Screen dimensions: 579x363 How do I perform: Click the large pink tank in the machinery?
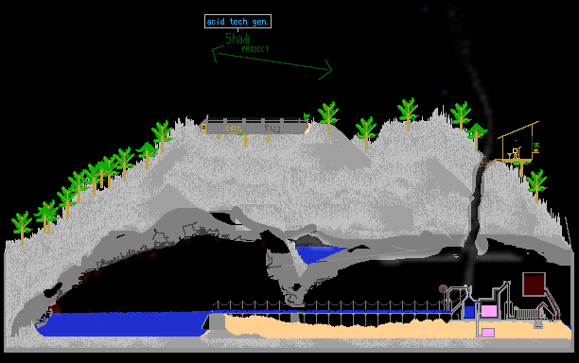pyautogui.click(x=488, y=311)
